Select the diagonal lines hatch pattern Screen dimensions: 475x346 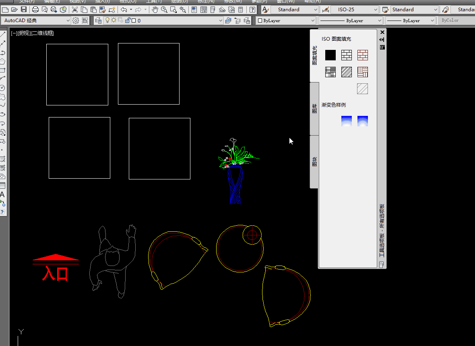pyautogui.click(x=346, y=72)
